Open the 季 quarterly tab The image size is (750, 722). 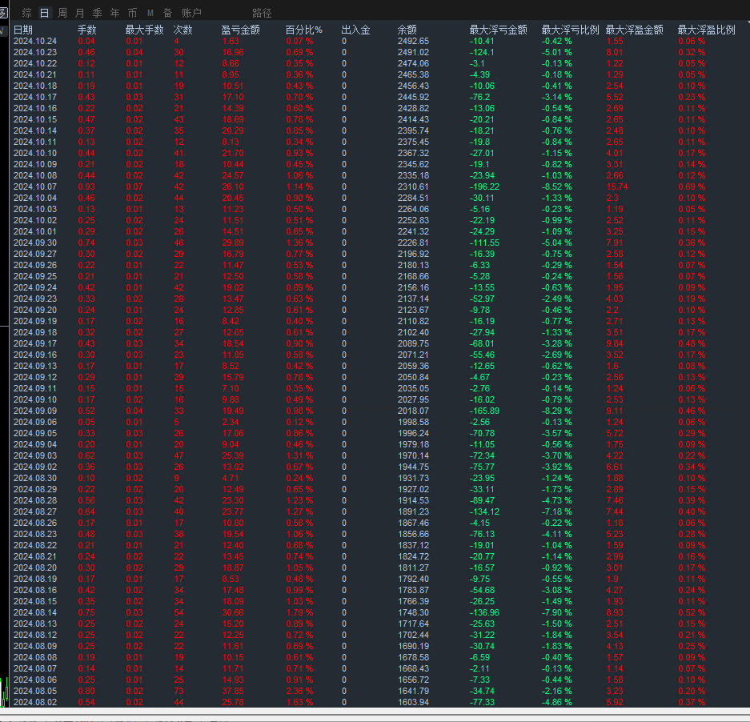click(x=97, y=13)
